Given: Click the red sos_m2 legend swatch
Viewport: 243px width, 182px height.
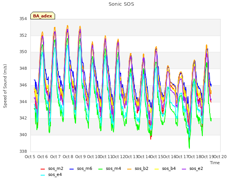Looking at the screenshot, I should pyautogui.click(x=43, y=169).
